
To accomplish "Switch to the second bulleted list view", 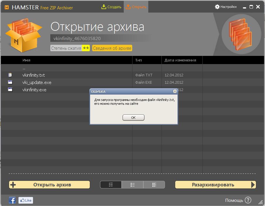I will 132,185.
